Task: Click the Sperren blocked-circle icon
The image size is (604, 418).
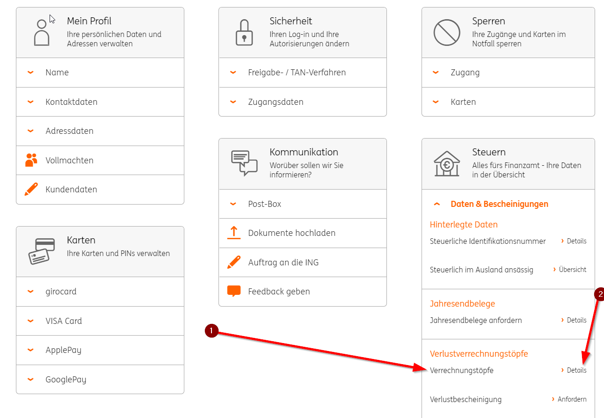Action: click(447, 33)
